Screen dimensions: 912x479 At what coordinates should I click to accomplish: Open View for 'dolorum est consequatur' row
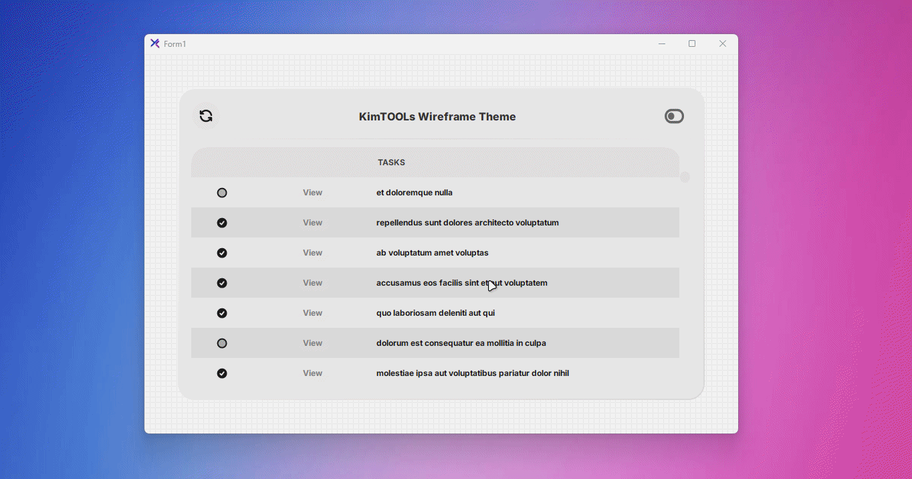tap(312, 343)
